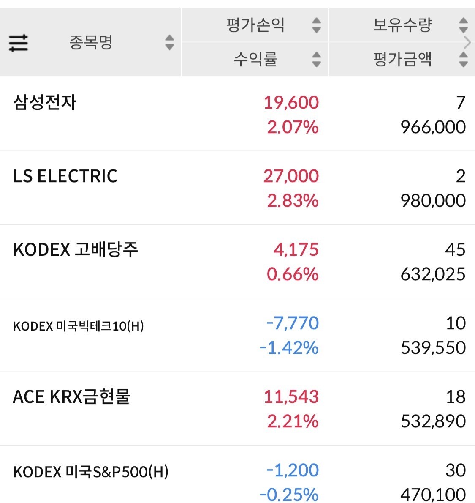Open the 삼성전자 stock row
Viewport: 475px width, 503px height.
point(45,102)
